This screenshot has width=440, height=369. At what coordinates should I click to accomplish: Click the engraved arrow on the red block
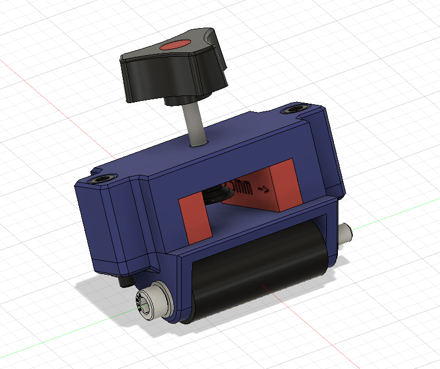(263, 190)
